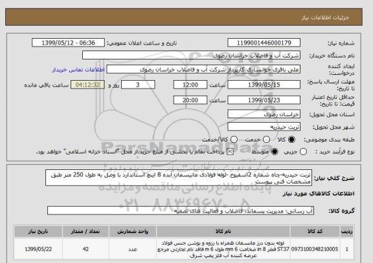Click the request creator name field
The image size is (373, 263).
203,70
